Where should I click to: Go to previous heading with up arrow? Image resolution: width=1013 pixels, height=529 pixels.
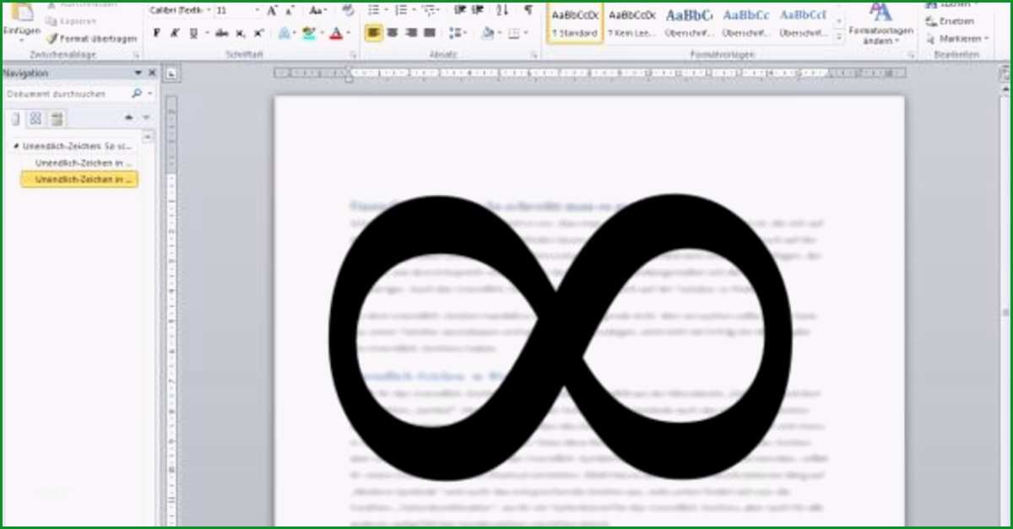tap(128, 117)
